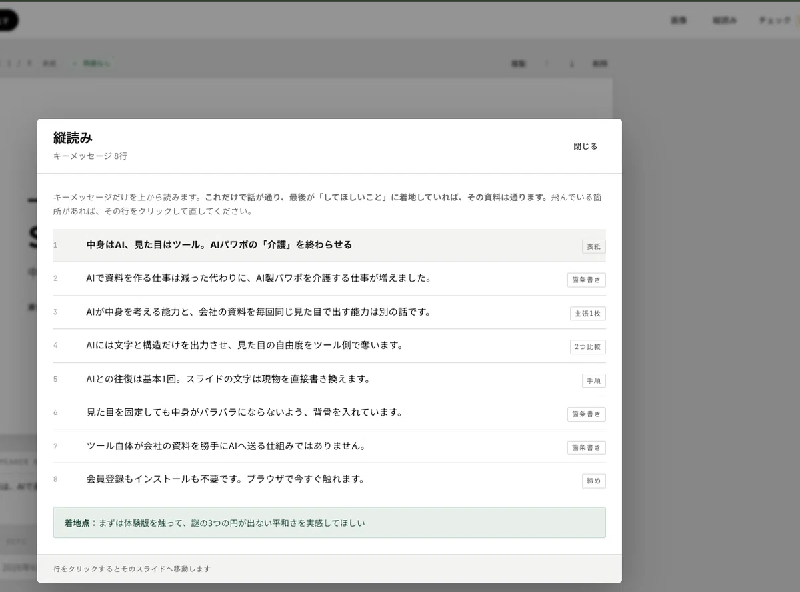Close the 縦読み dialog with 閉じる
Viewport: 800px width, 592px height.
click(x=585, y=147)
